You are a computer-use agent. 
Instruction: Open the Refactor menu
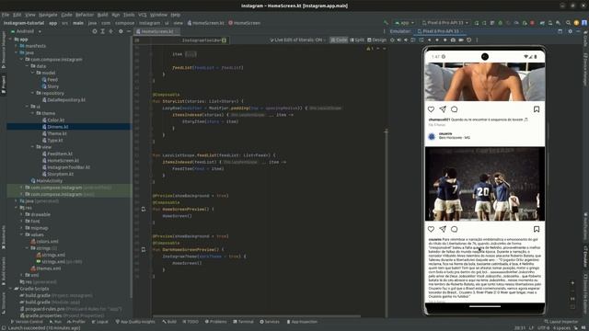[85, 15]
